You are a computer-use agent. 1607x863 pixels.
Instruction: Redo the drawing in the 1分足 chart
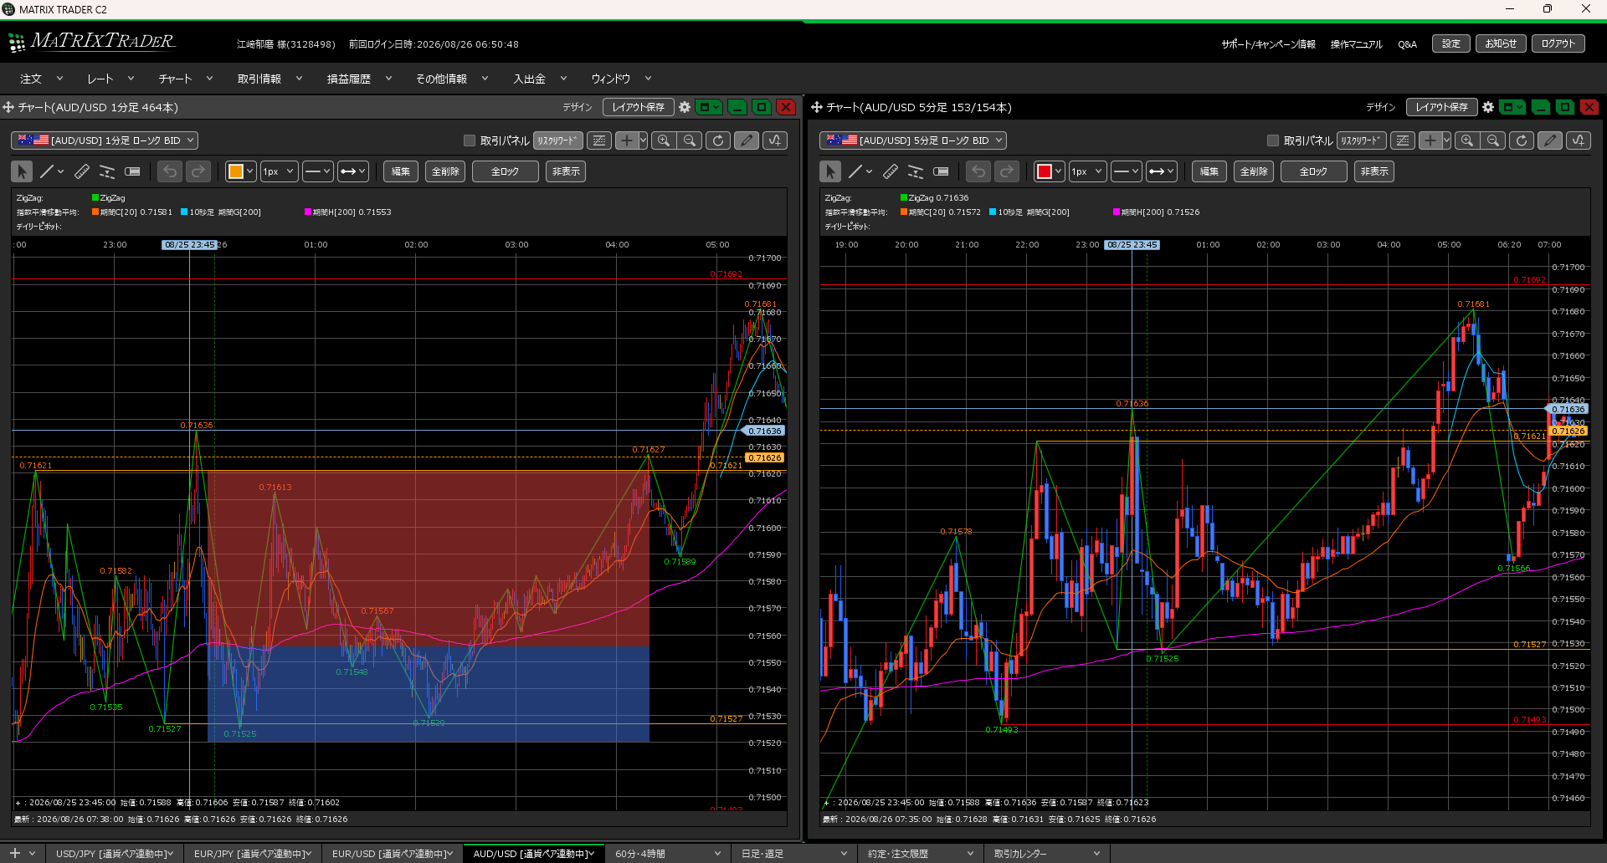pos(198,171)
